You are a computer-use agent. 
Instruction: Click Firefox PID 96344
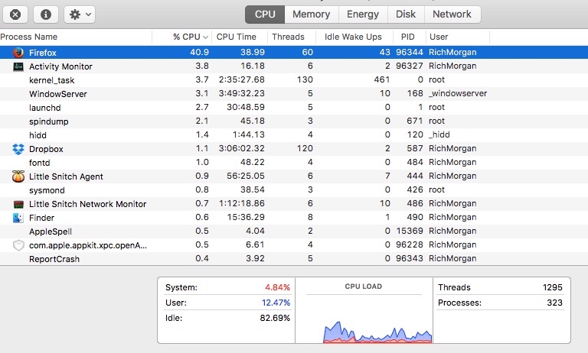point(410,52)
